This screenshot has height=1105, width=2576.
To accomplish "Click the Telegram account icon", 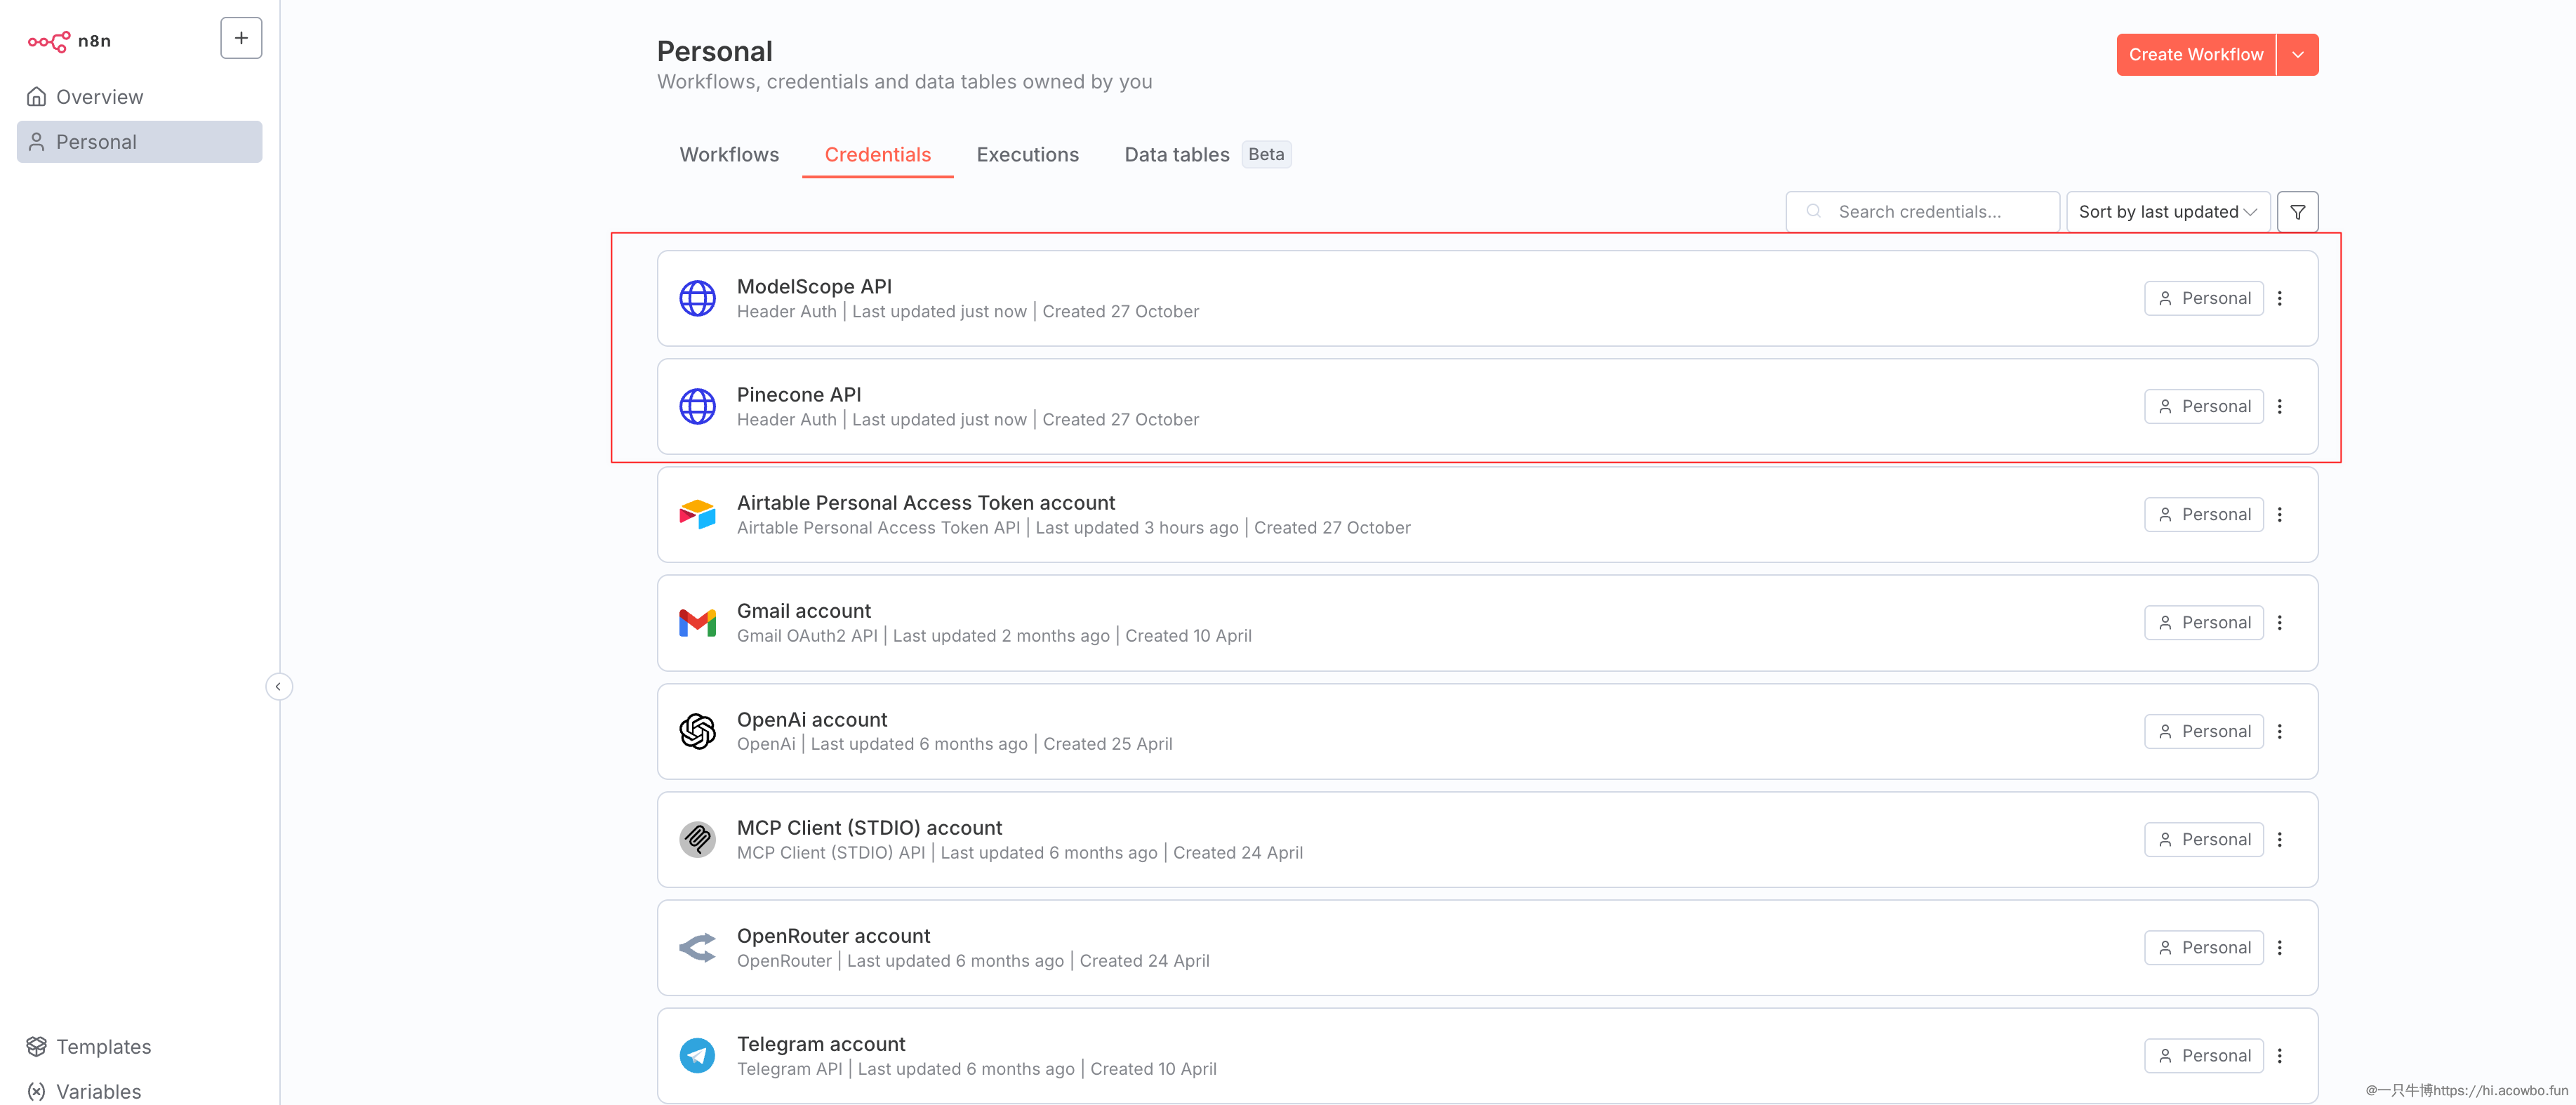I will click(x=697, y=1055).
